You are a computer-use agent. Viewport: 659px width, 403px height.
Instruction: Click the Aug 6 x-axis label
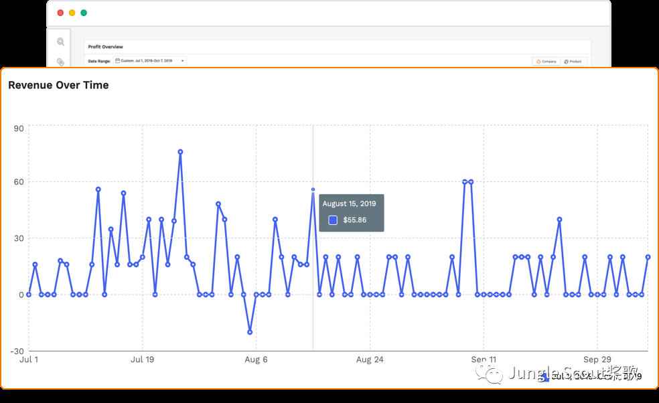pyautogui.click(x=256, y=359)
